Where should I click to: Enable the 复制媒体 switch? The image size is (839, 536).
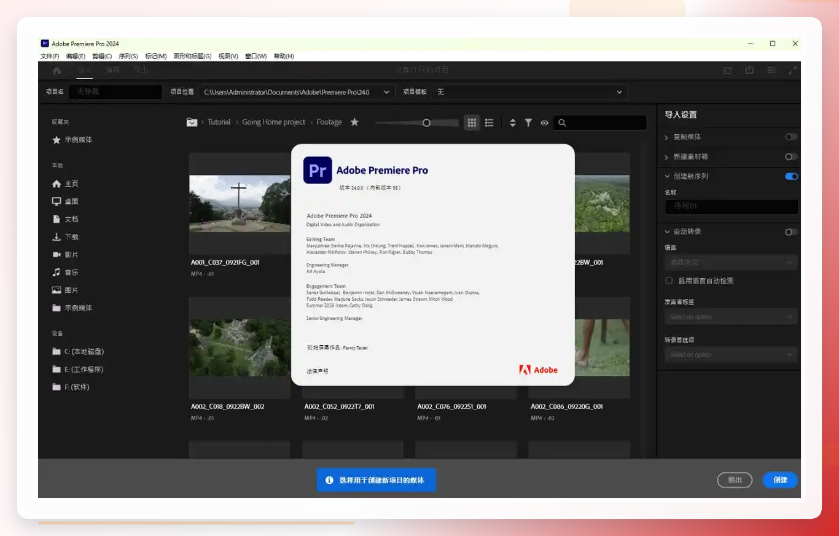[x=791, y=137]
